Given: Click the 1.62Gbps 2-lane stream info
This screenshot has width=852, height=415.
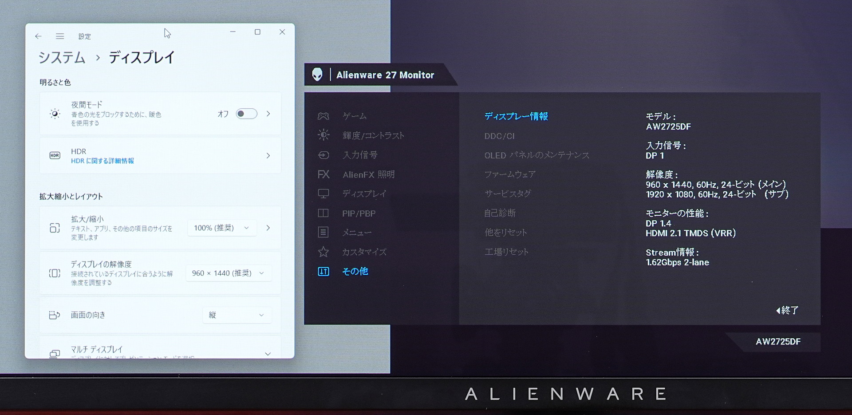Looking at the screenshot, I should point(677,262).
